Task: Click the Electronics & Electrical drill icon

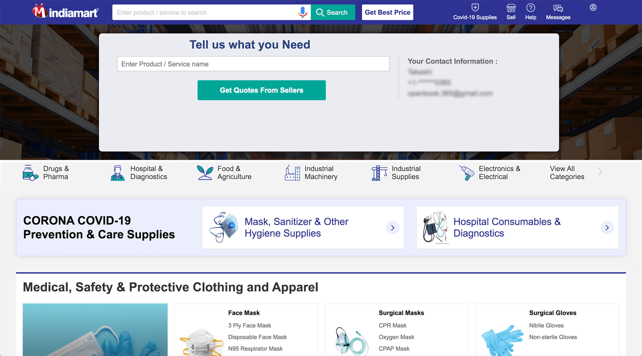Action: pyautogui.click(x=467, y=173)
